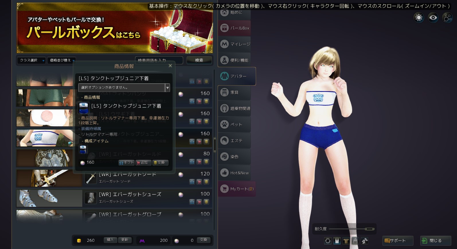Toggle the armor display icon
The height and width of the screenshot is (249, 457).
(346, 241)
